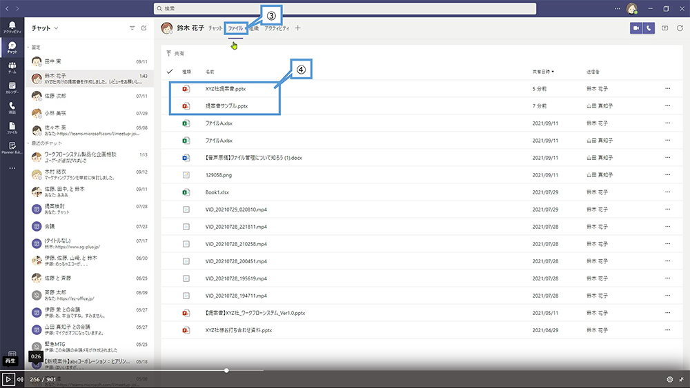Open the 通話 phone icon in sidebar
Screen dimensions: 690x388
click(x=12, y=108)
